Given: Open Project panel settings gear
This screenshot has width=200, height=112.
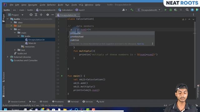Looking at the screenshot, I should pos(47,15).
